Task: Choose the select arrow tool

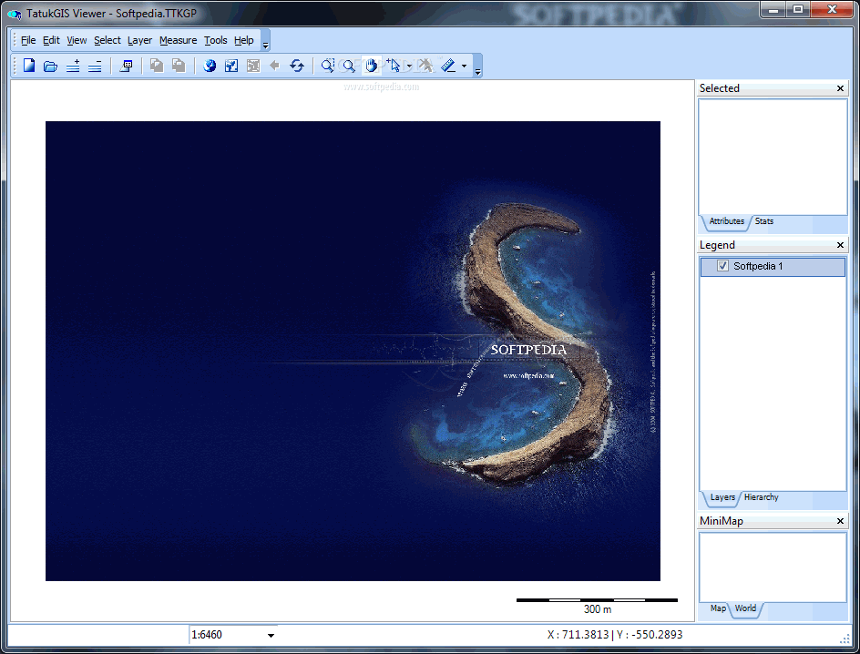Action: 394,66
